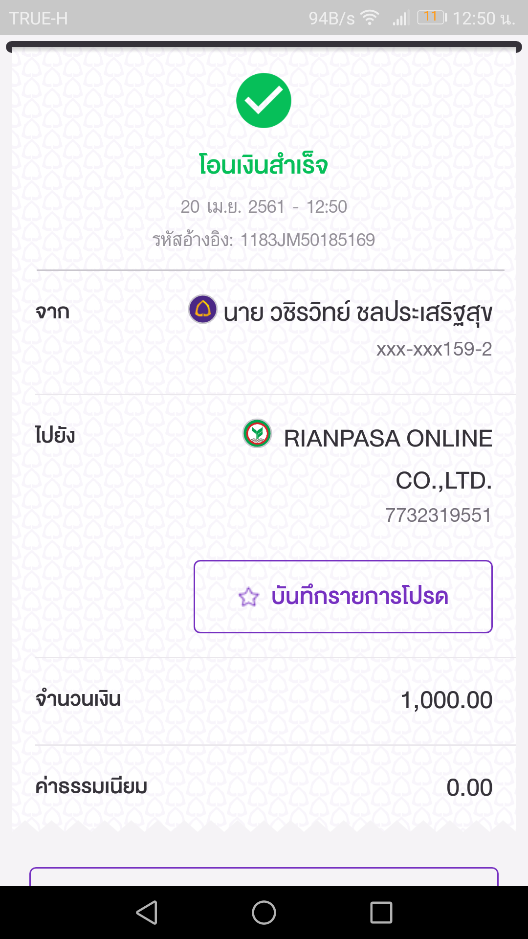Tap the cellular signal bars icon

[x=401, y=19]
